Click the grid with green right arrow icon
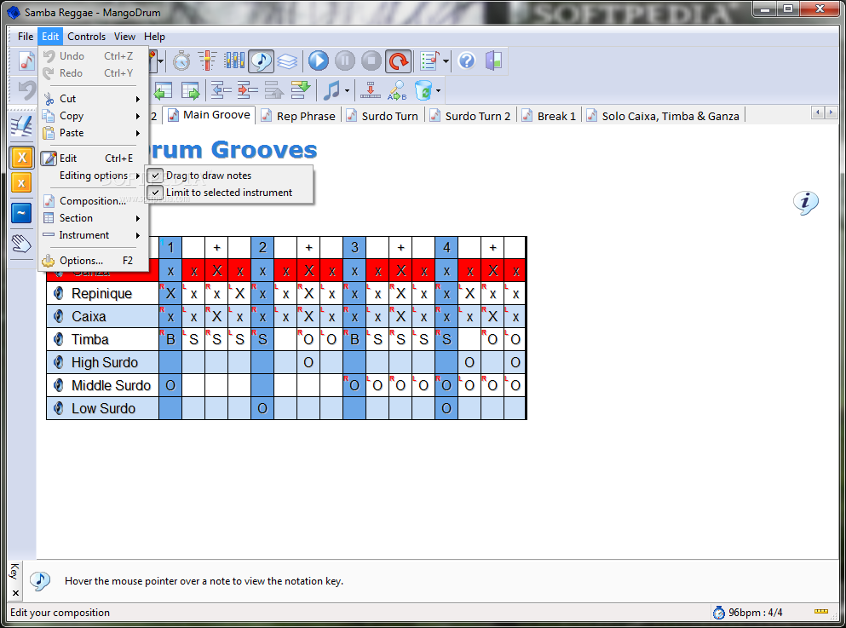Screen dimensions: 846x628 (x=191, y=90)
